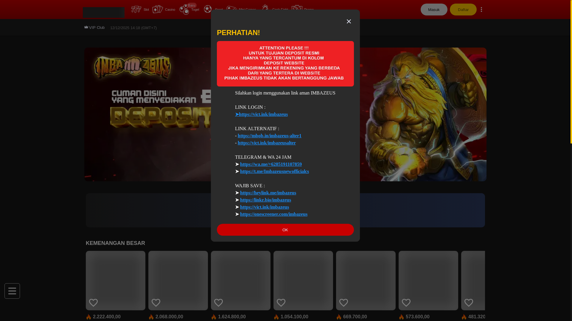Open the heylink.me/imbazeus link

coord(268,193)
